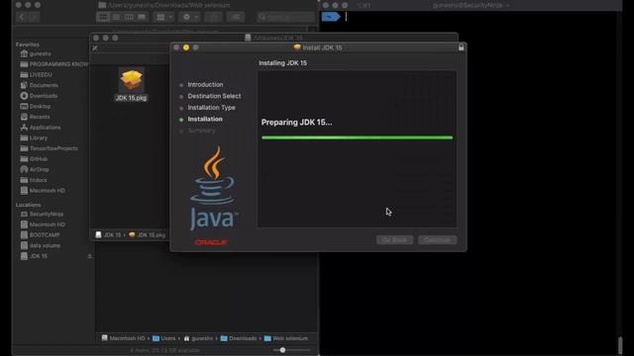634x356 pixels.
Task: Click the terminal window scrollbar
Action: click(620, 345)
